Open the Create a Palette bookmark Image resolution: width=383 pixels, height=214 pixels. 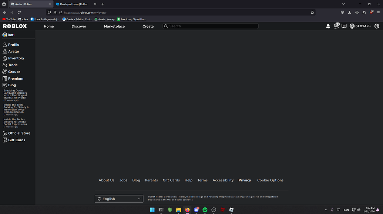coord(77,19)
